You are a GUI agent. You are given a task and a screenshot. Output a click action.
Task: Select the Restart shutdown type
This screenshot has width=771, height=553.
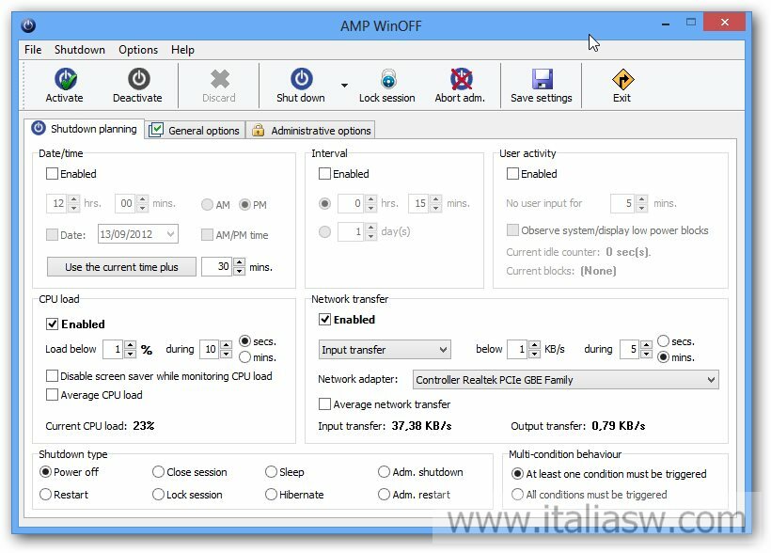tap(45, 495)
